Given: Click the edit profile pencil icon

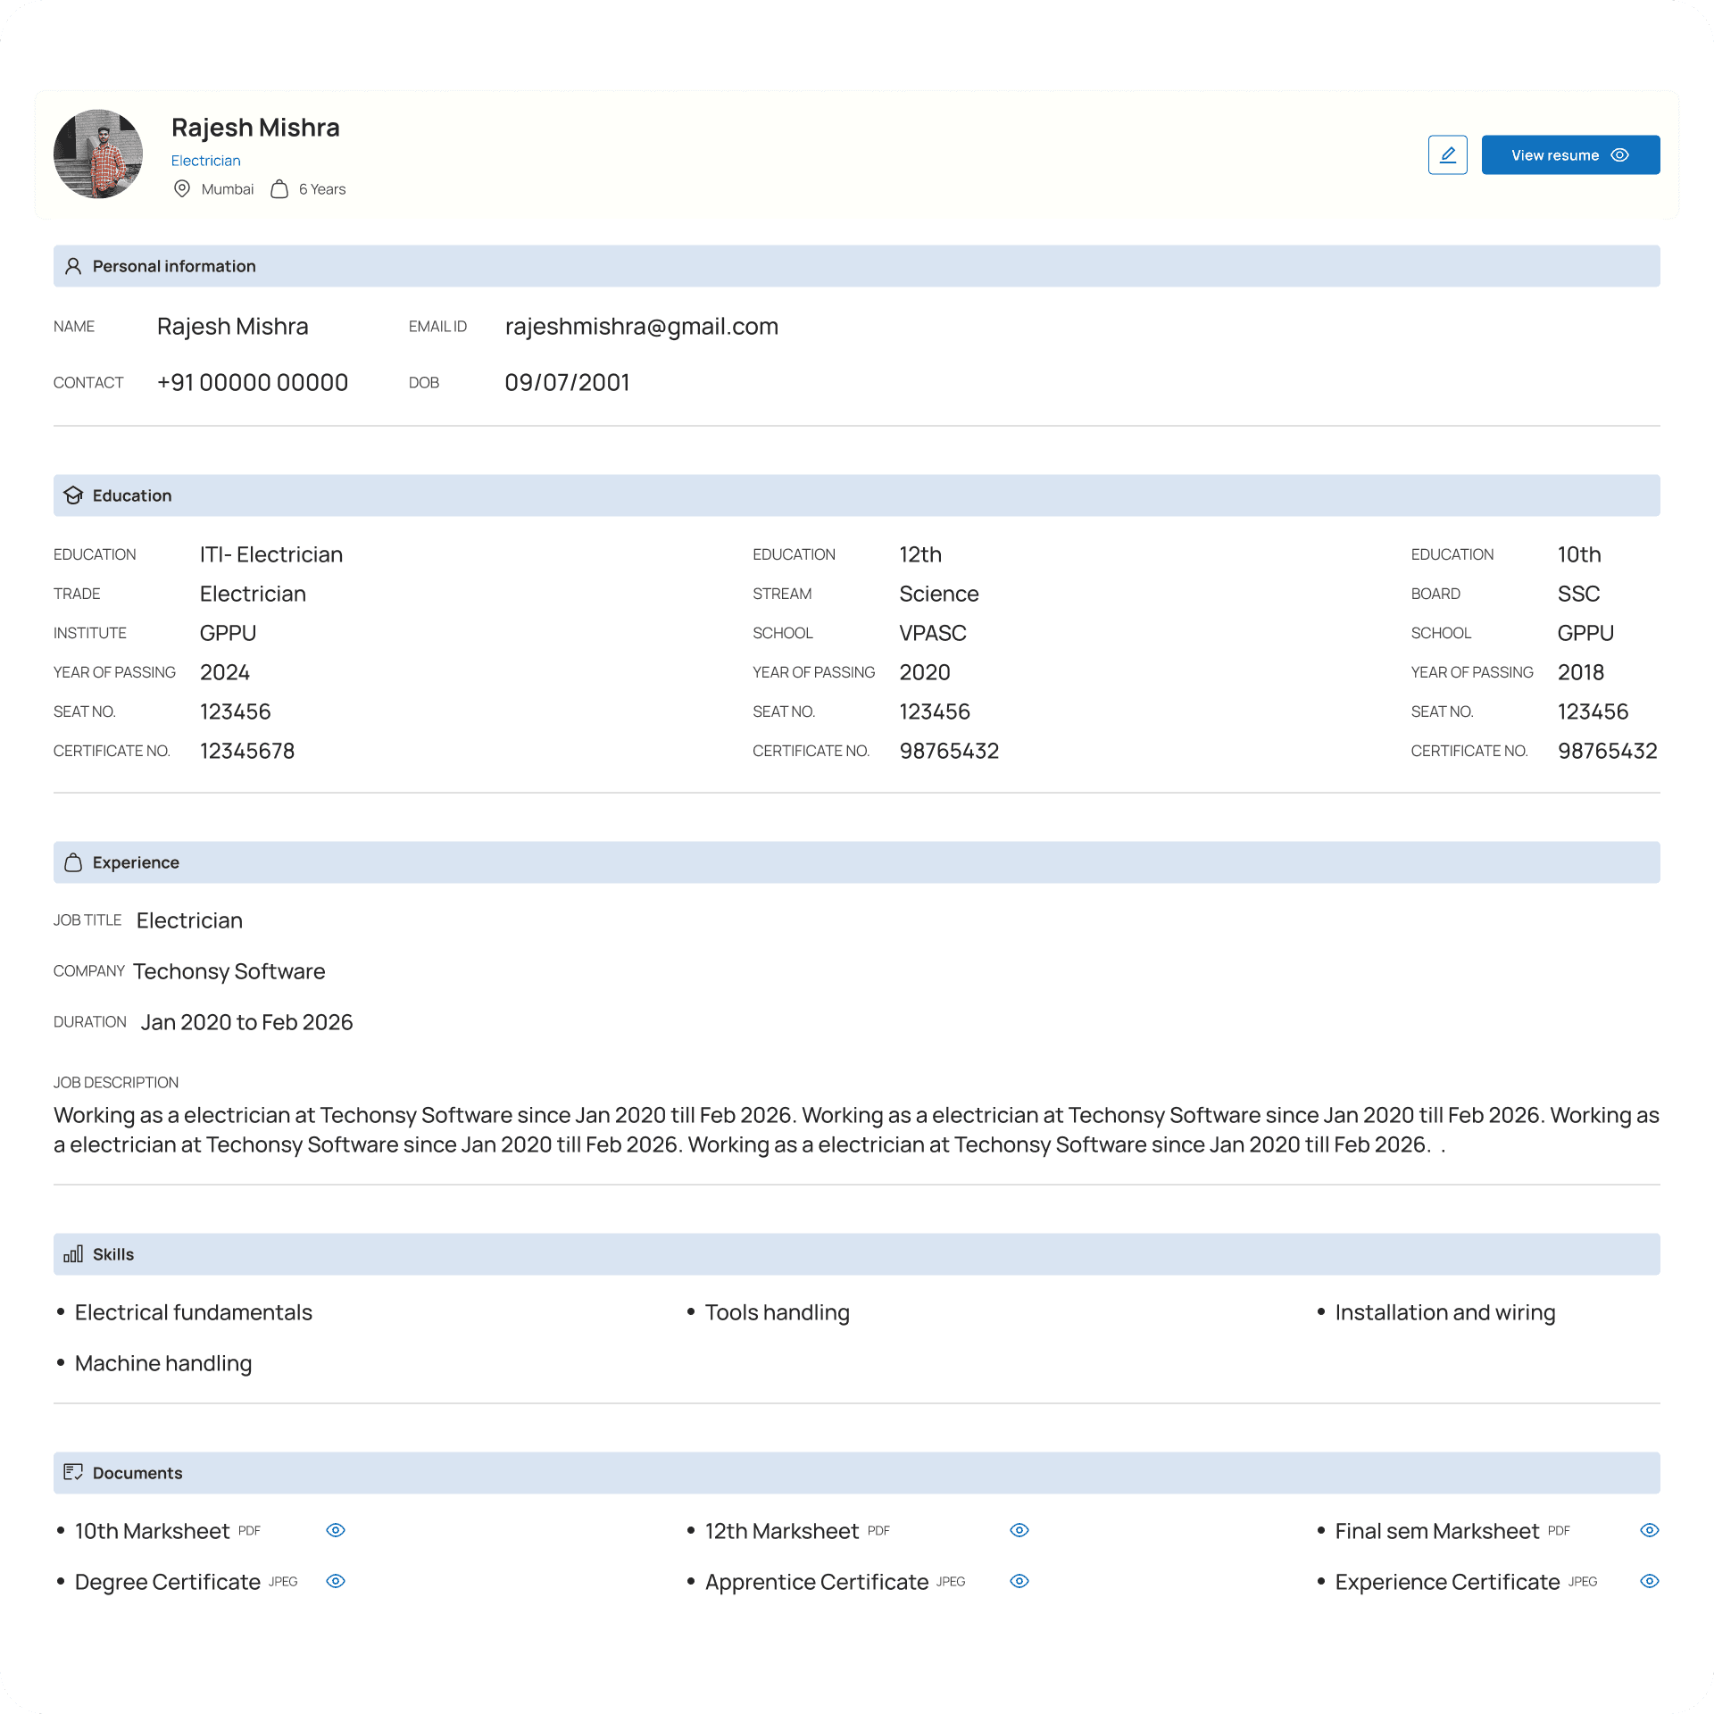Looking at the screenshot, I should tap(1447, 155).
